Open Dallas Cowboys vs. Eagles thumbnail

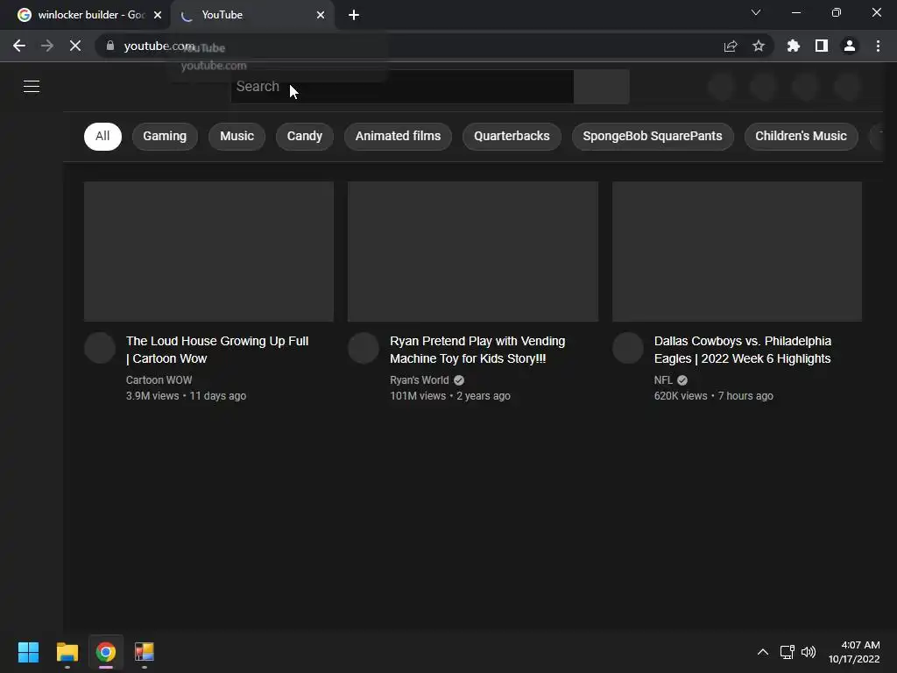[737, 251]
